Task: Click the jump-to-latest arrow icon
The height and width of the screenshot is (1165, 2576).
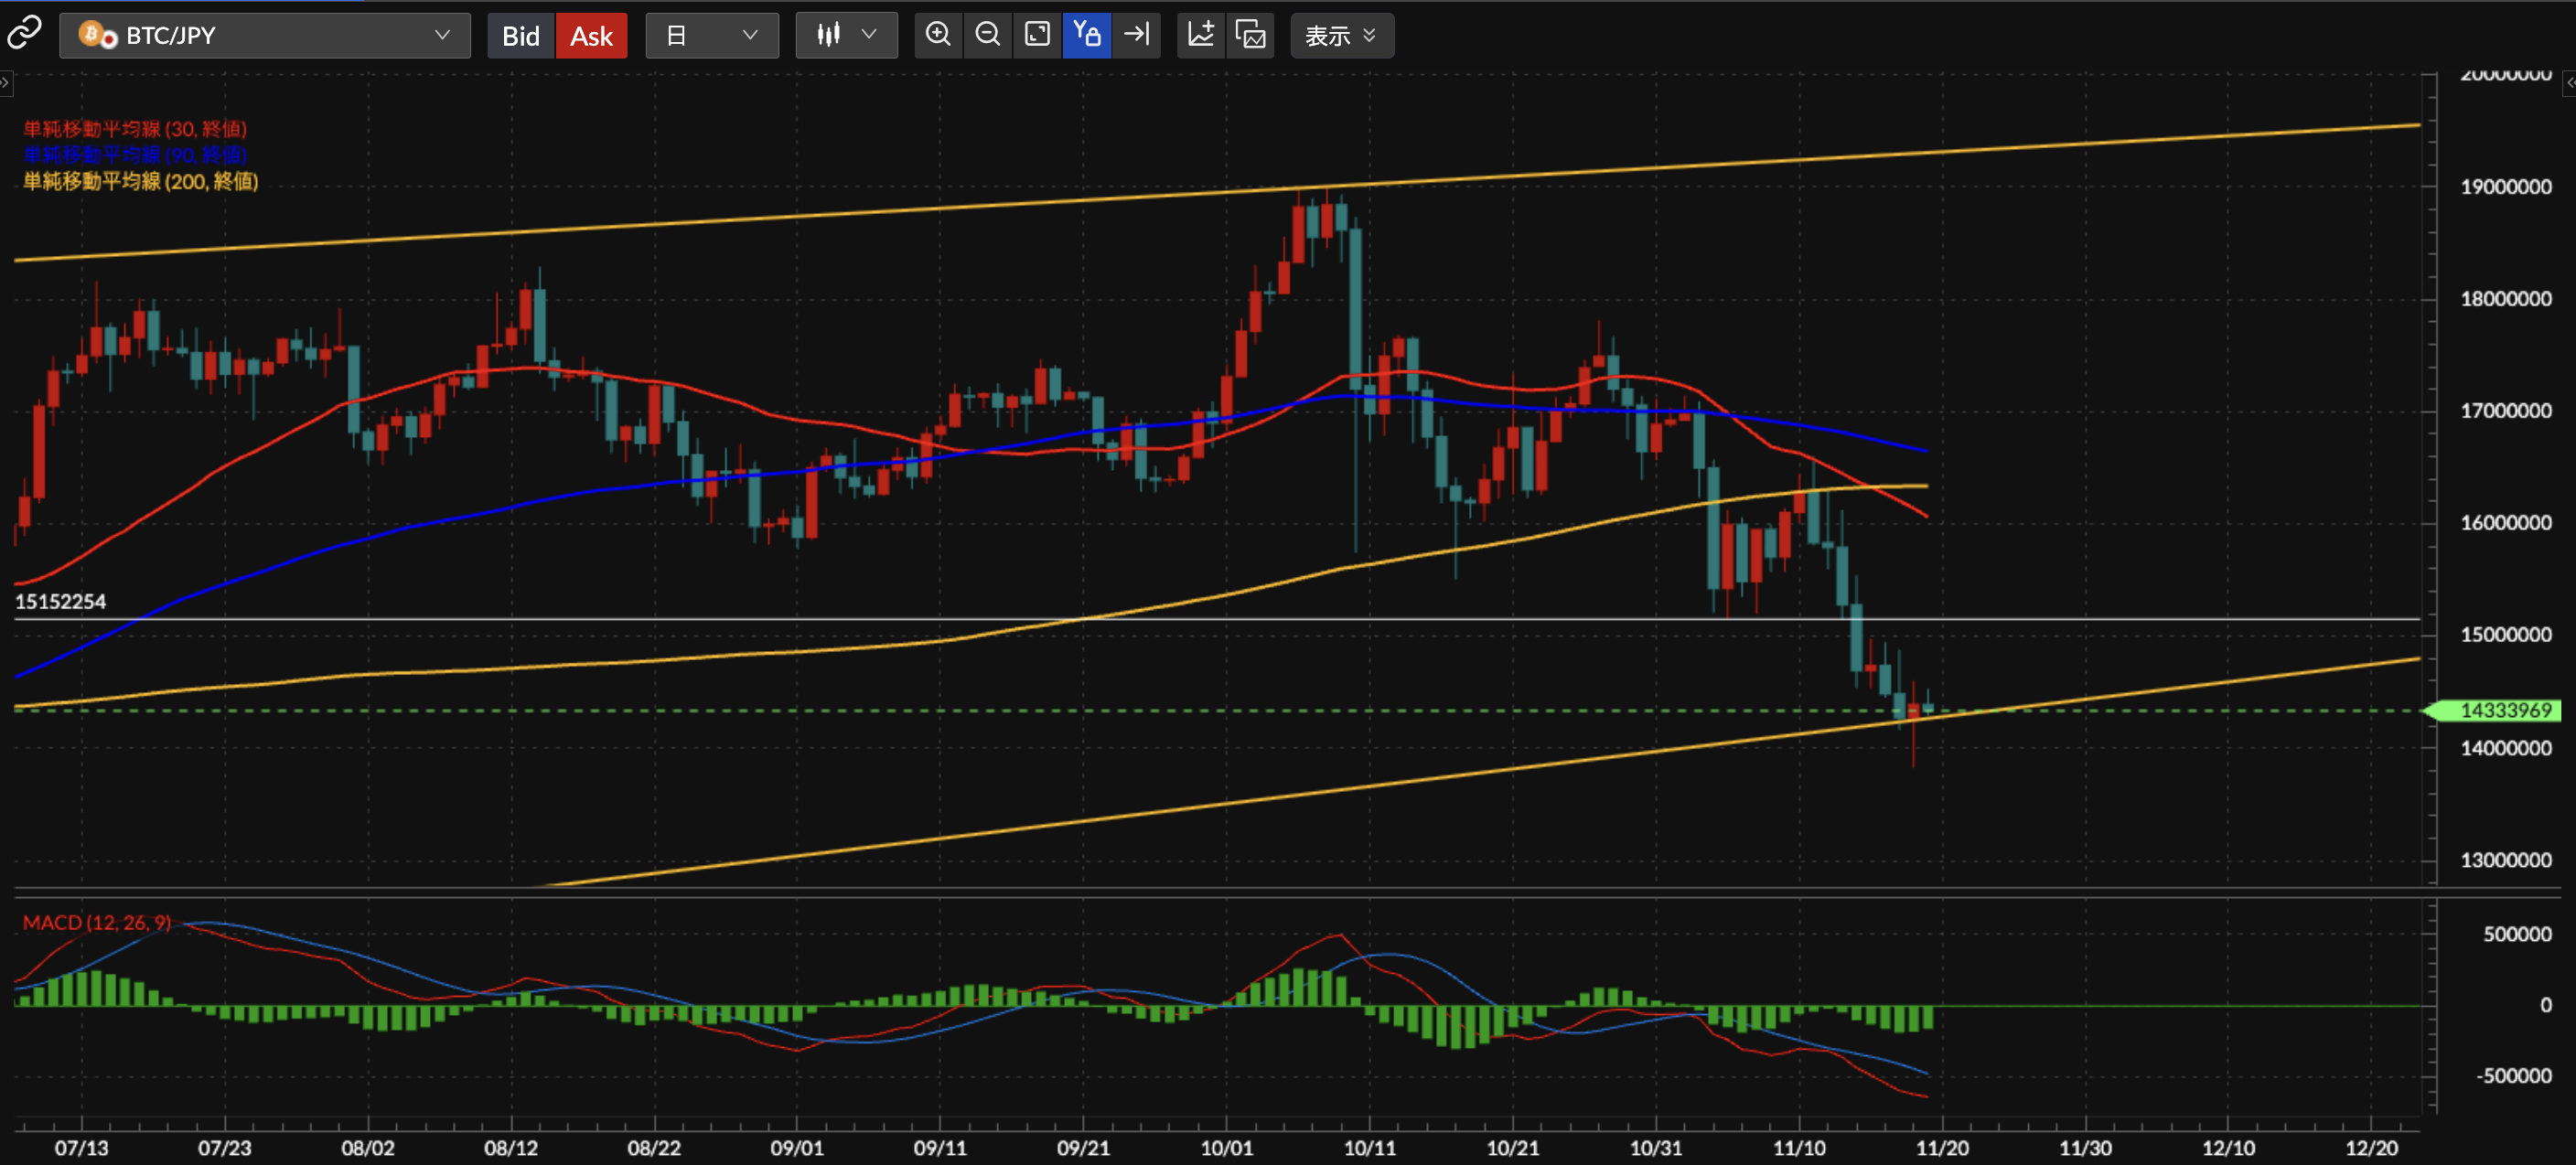Action: pos(1137,35)
